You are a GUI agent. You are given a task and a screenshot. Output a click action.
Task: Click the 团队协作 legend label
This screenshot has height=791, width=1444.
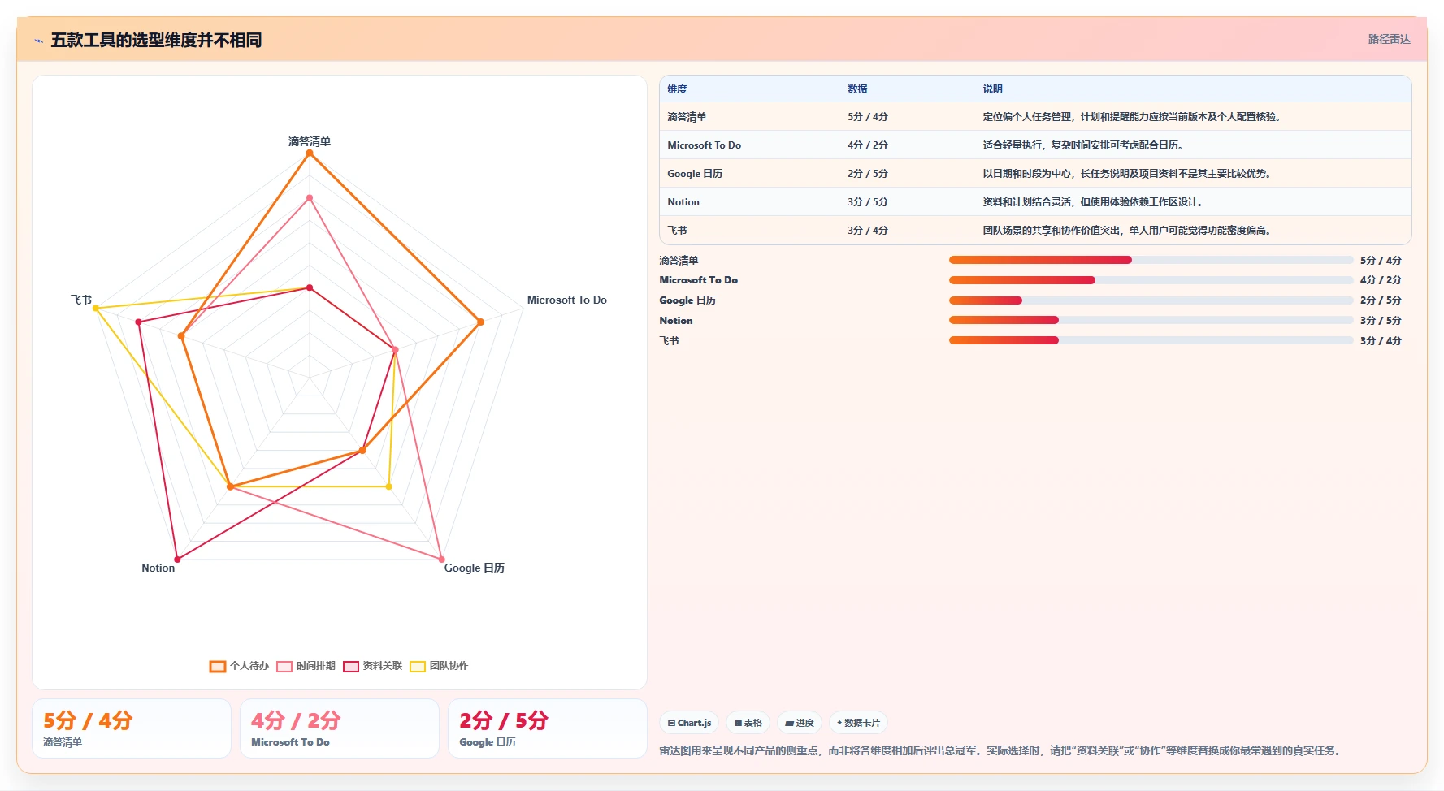449,666
